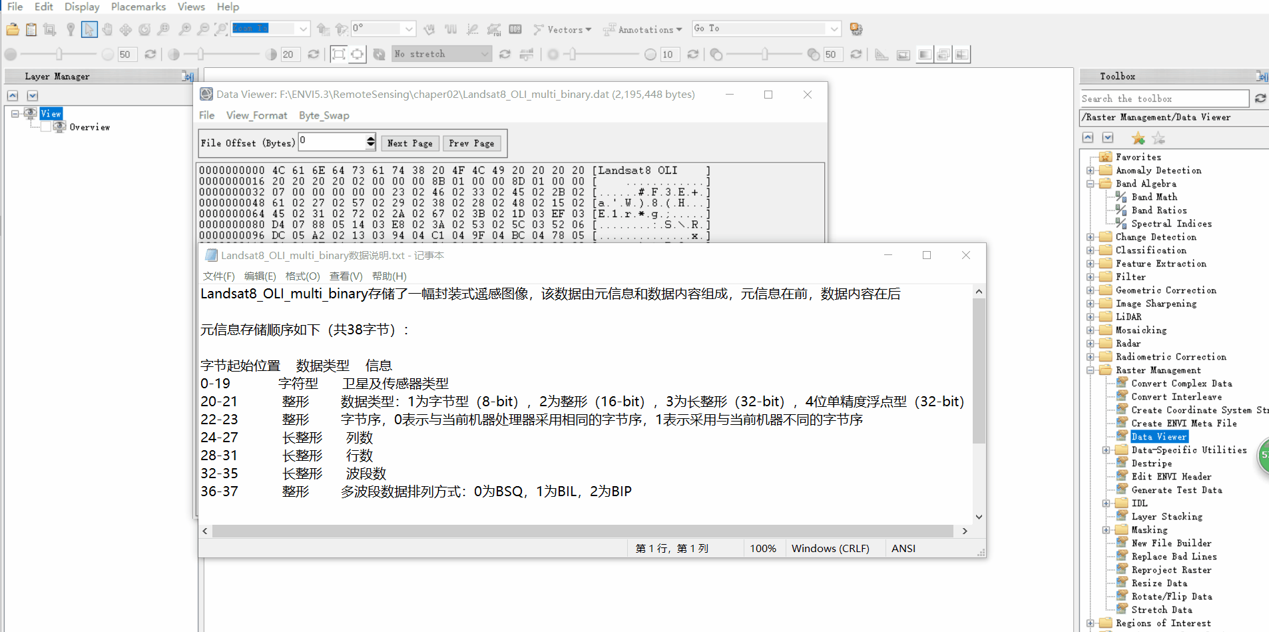Select the Pan hand tool
The height and width of the screenshot is (632, 1269).
pos(107,29)
